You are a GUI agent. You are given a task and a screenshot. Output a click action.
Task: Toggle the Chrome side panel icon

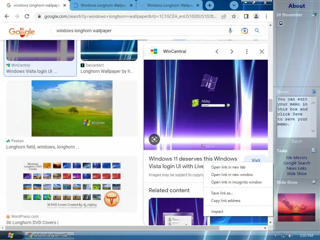click(246, 16)
